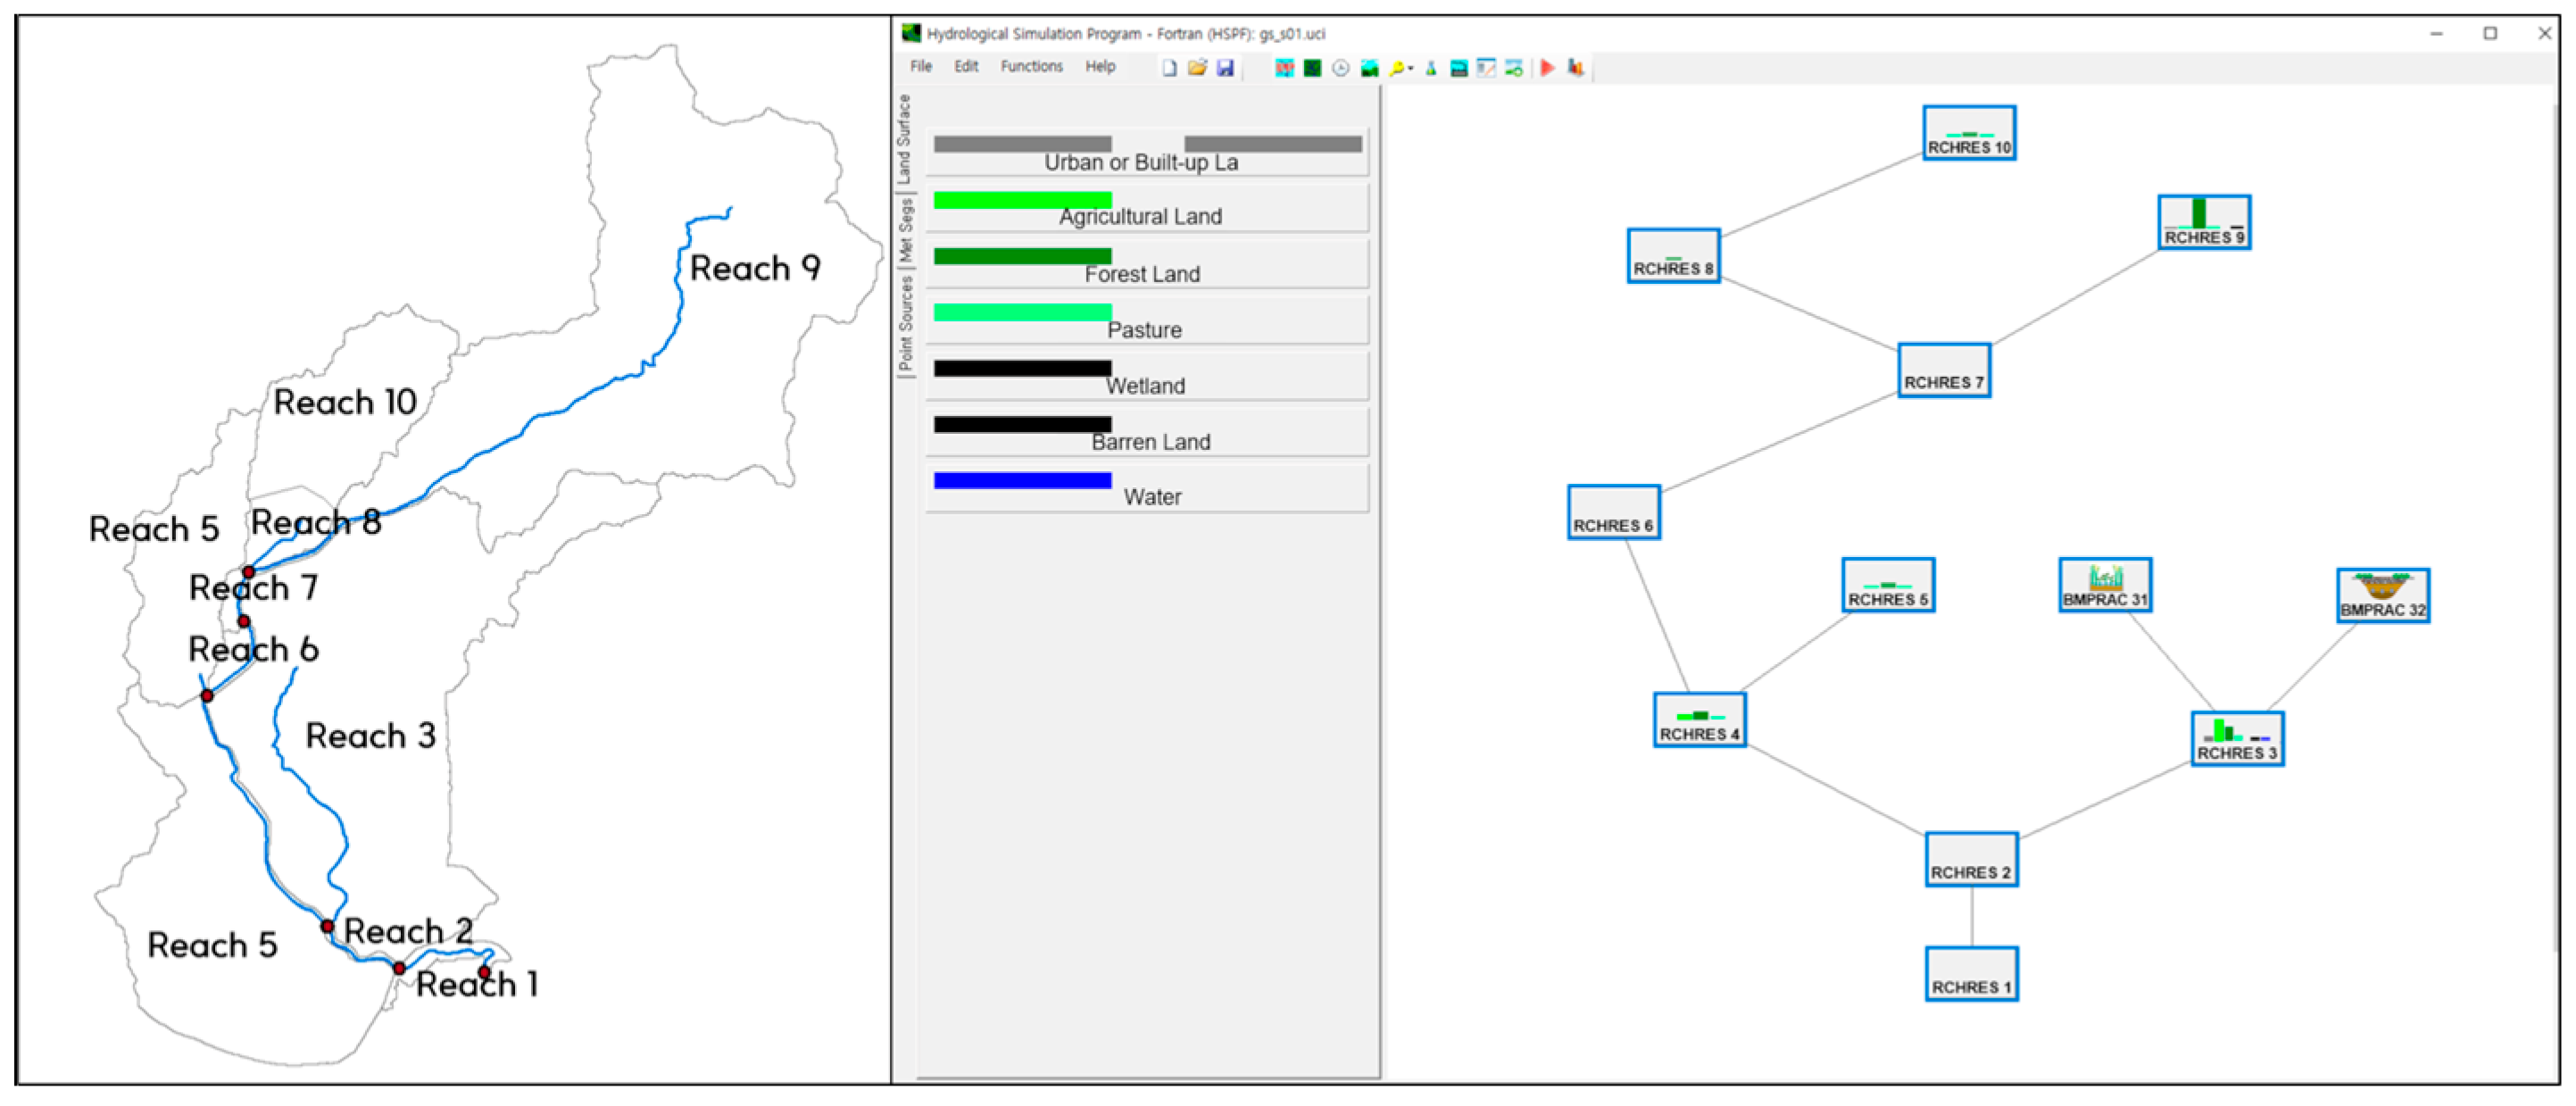The image size is (2576, 1106).
Task: Click the pollutant flask icon
Action: (x=1431, y=68)
